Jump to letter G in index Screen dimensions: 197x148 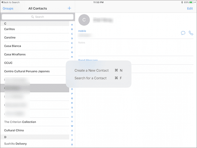(72, 52)
